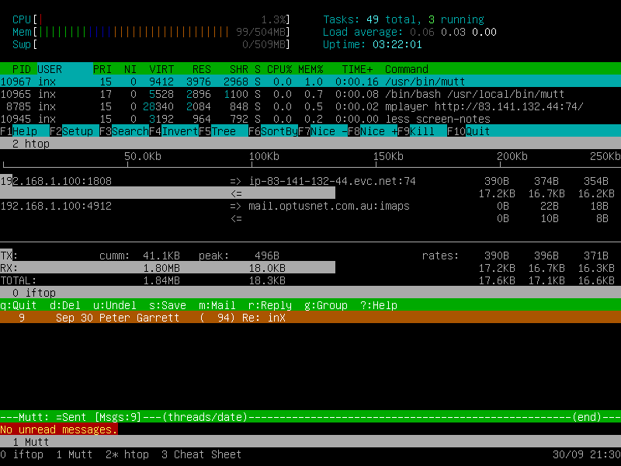
Task: Switch to the 0 iftop window tab
Action: coord(22,454)
